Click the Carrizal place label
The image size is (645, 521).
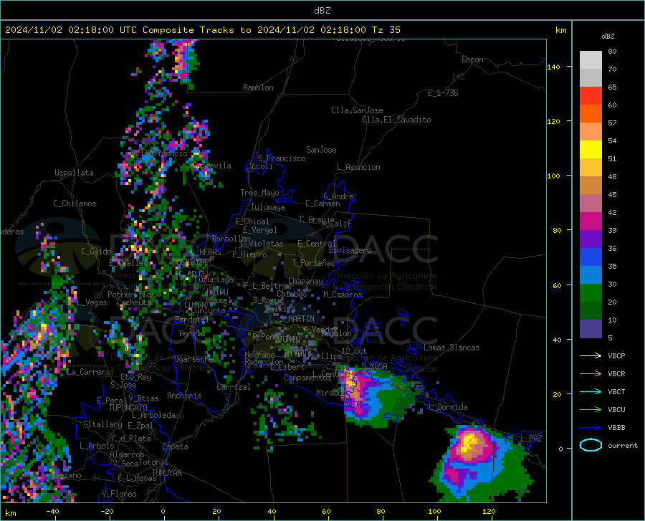[233, 387]
